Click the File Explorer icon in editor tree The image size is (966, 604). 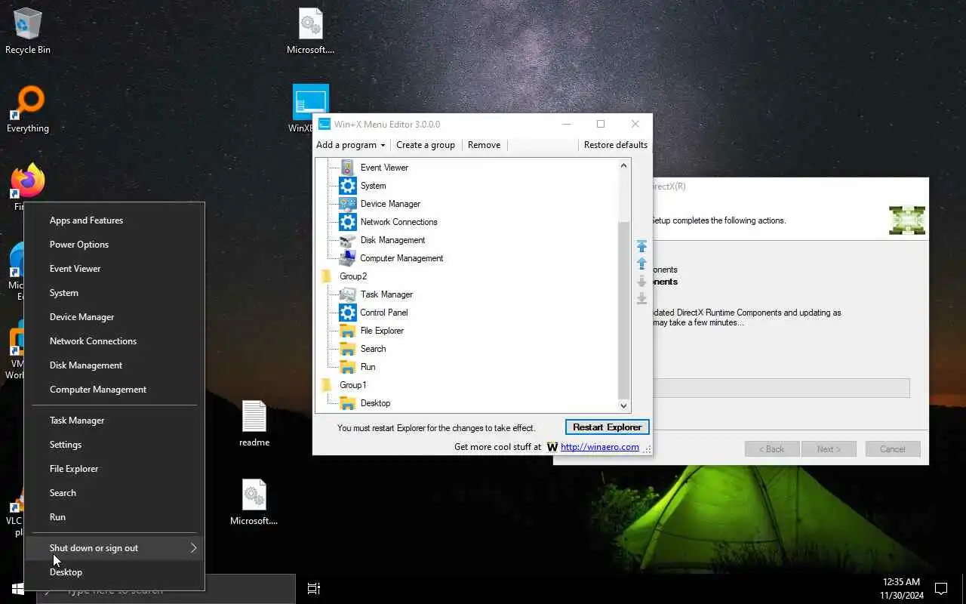347,331
